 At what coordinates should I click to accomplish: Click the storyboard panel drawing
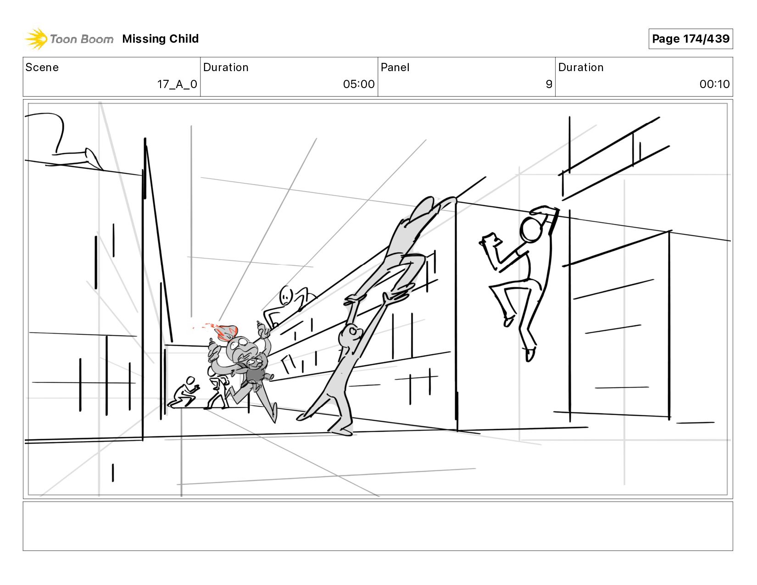click(378, 299)
